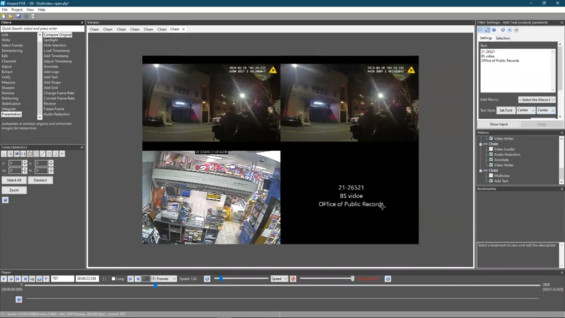Select the diagonal line tool in Tools panel
565x318 pixels.
pos(42,154)
